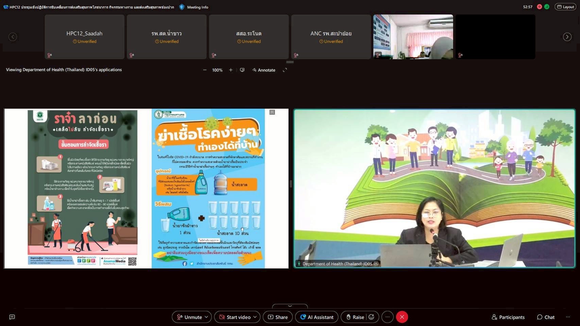The image size is (580, 326).
Task: Expand video options arrow next to Start video
Action: (x=255, y=317)
